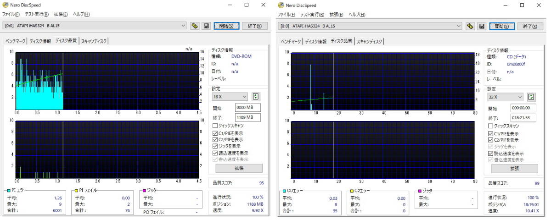Click end field showing 018:21.53

pyautogui.click(x=523, y=118)
